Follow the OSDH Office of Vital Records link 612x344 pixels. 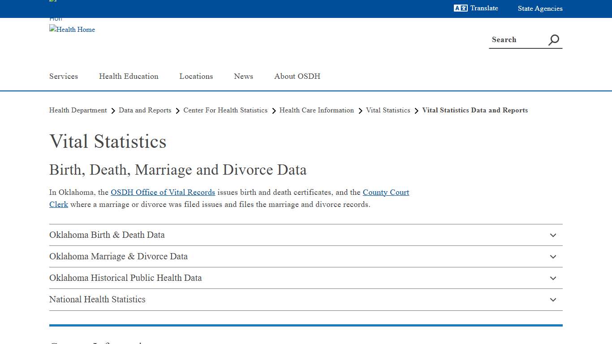tap(163, 192)
